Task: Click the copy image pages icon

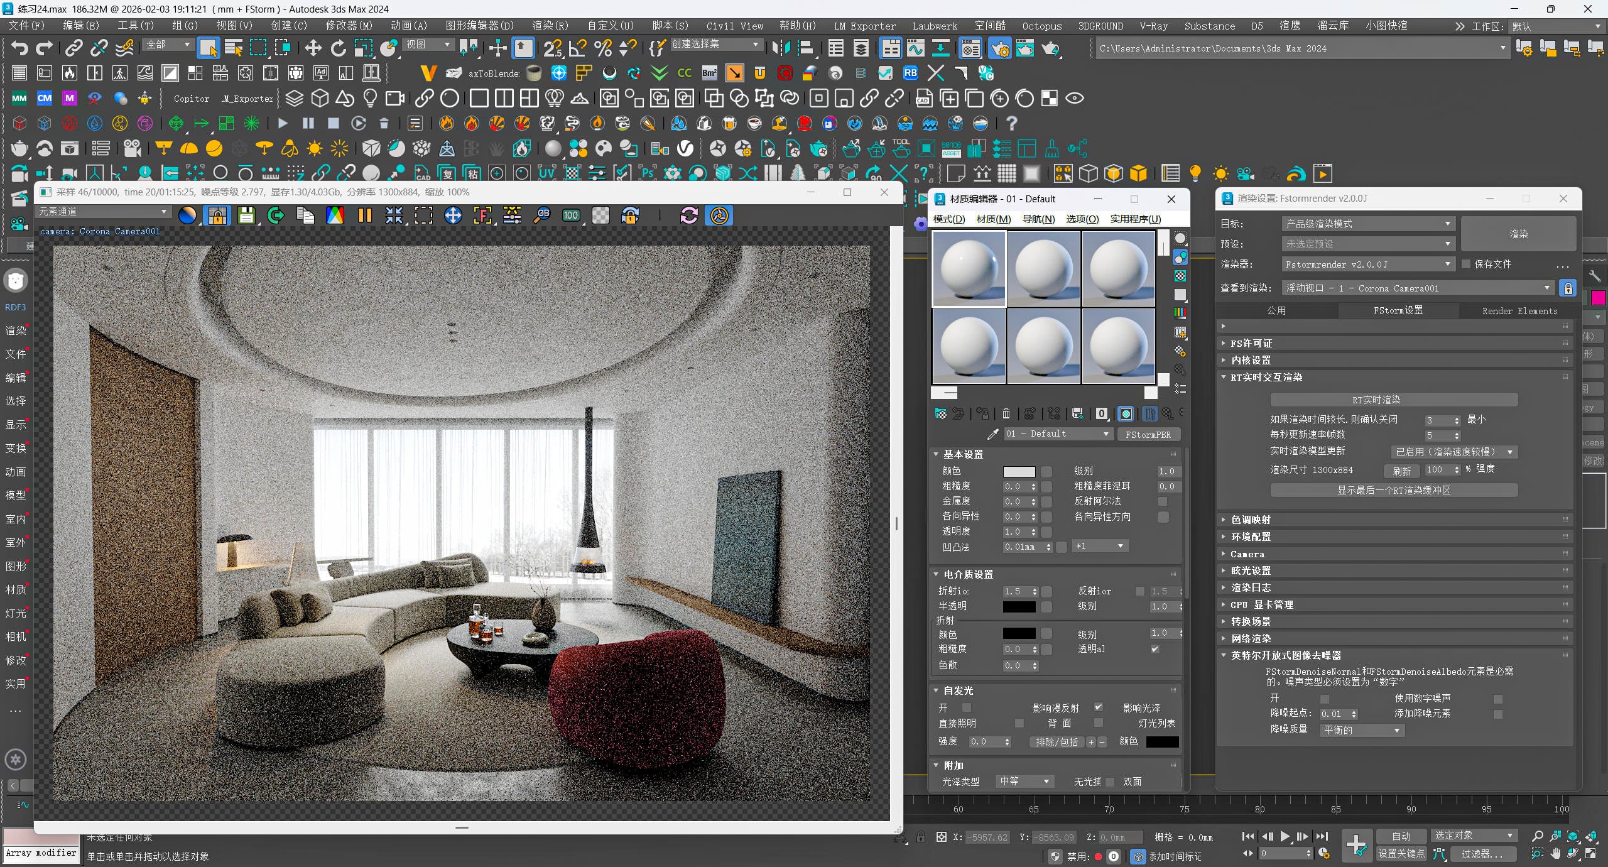Action: pyautogui.click(x=305, y=216)
